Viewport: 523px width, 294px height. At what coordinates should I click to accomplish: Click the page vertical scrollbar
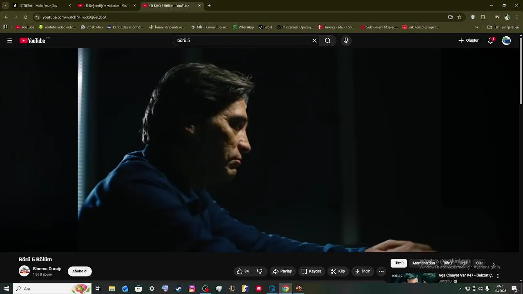click(521, 70)
